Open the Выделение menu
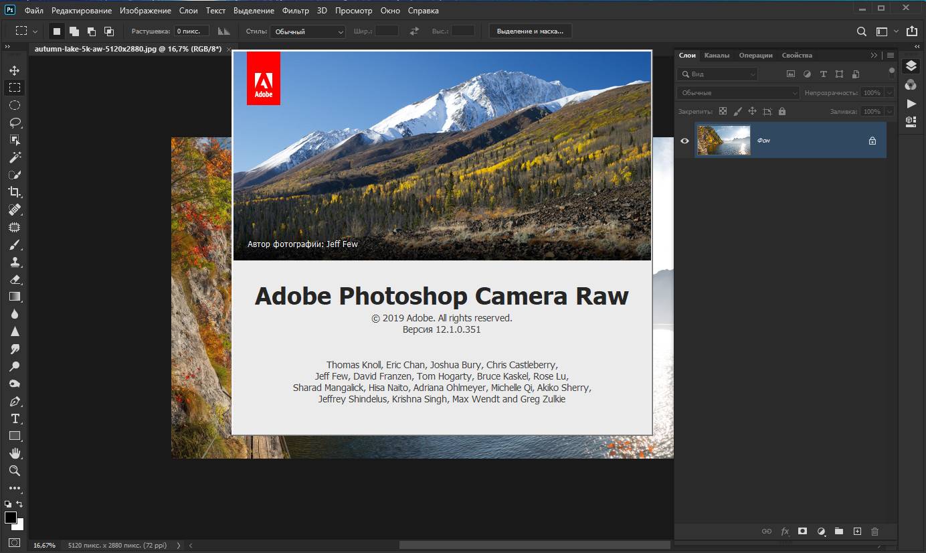 point(254,11)
